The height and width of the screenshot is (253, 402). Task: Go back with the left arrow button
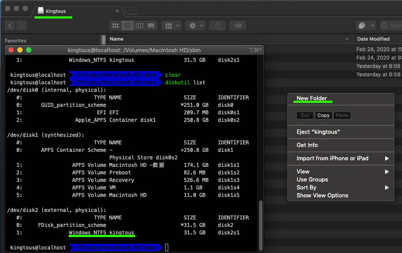[10, 26]
